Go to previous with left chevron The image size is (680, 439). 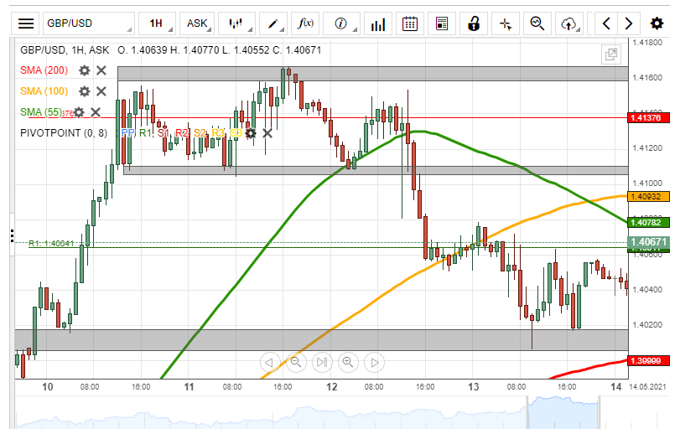(607, 23)
